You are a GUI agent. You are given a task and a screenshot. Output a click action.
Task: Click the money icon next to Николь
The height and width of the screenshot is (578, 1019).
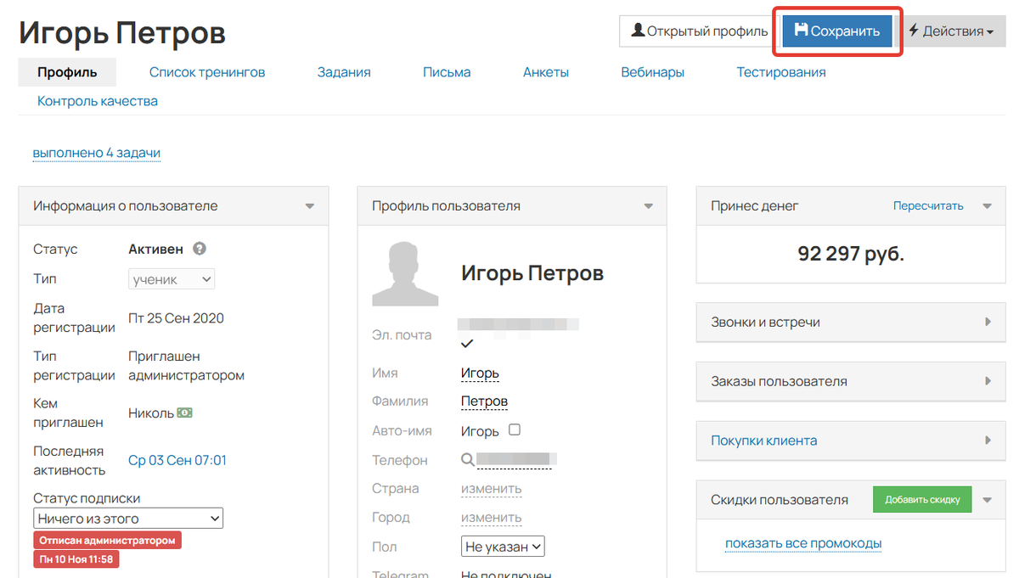pyautogui.click(x=184, y=413)
